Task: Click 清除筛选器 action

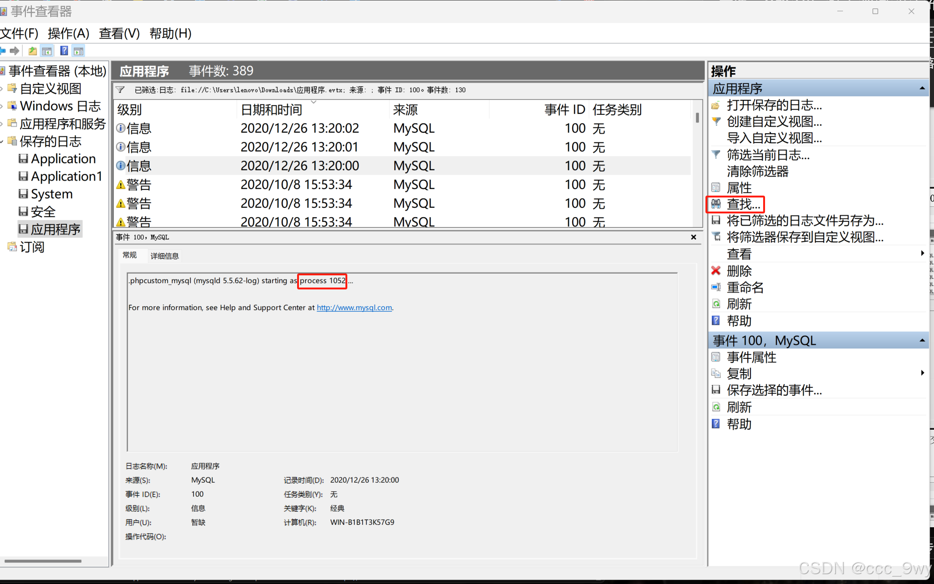Action: coord(757,171)
